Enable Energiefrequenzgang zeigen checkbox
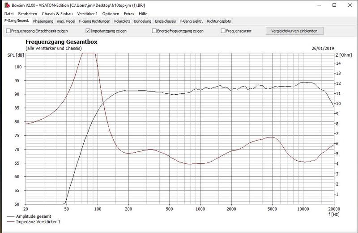The width and height of the screenshot is (358, 233). pos(154,31)
